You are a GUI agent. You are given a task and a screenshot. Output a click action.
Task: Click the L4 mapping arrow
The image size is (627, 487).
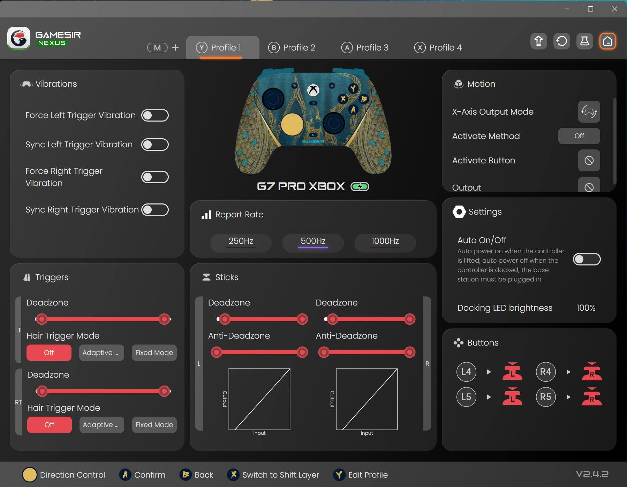pos(489,372)
